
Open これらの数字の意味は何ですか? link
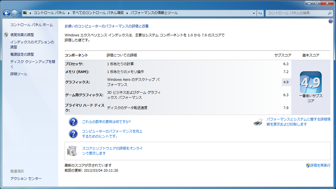click(106, 122)
